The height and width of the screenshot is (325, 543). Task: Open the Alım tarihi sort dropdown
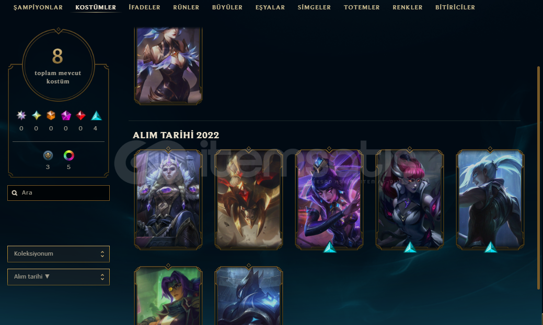point(59,277)
